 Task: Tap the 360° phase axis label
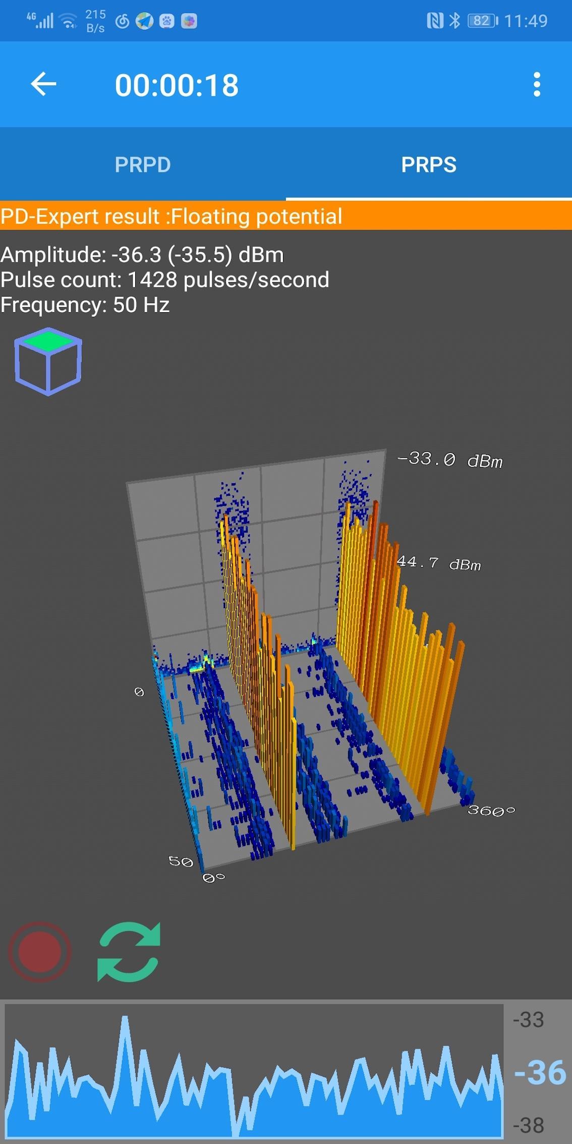[491, 811]
